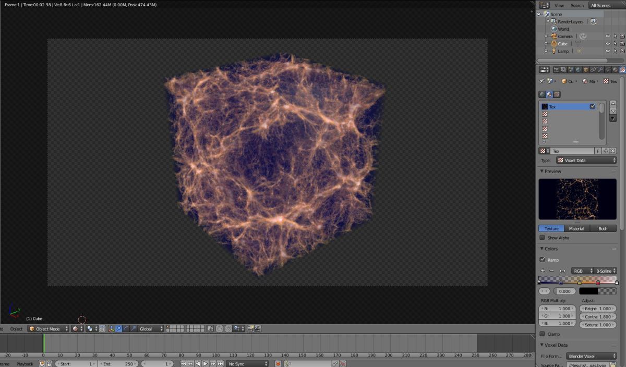Open outliner Search menu
This screenshot has width=626, height=367.
[577, 5]
